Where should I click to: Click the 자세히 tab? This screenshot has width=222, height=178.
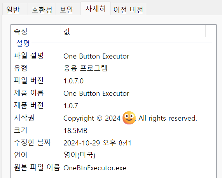[96, 9]
